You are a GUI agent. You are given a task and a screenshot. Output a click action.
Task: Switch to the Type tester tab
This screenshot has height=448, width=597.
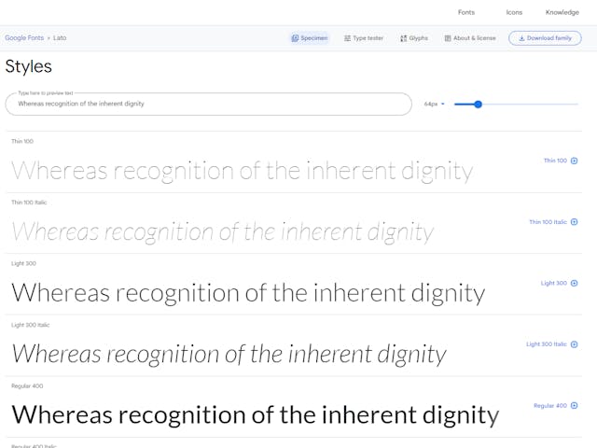click(x=364, y=38)
